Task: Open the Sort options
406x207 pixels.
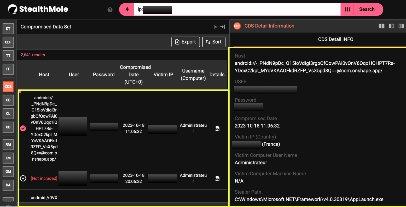Action: pyautogui.click(x=214, y=42)
